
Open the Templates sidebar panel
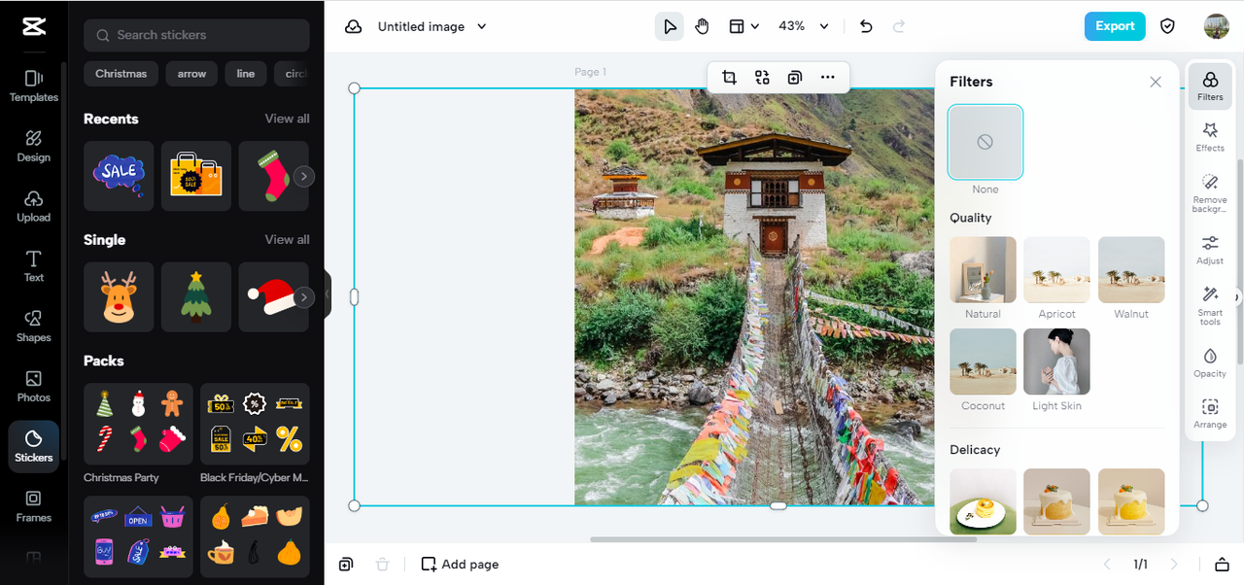coord(33,86)
